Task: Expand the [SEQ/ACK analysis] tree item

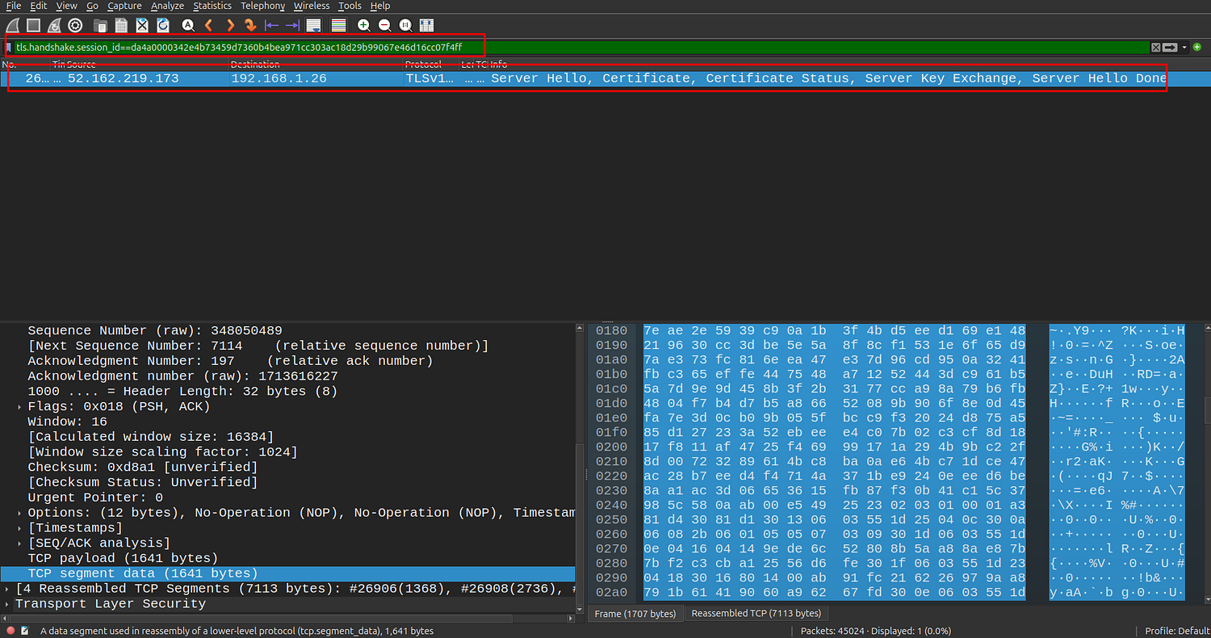Action: click(x=20, y=543)
